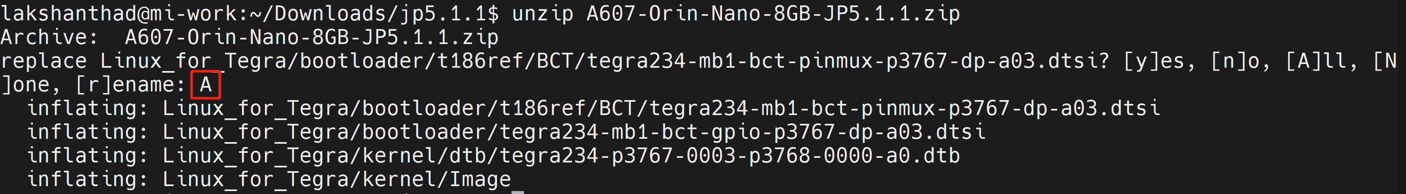The width and height of the screenshot is (1406, 194).
Task: Click the zip filename in the unzip command
Action: pyautogui.click(x=773, y=13)
